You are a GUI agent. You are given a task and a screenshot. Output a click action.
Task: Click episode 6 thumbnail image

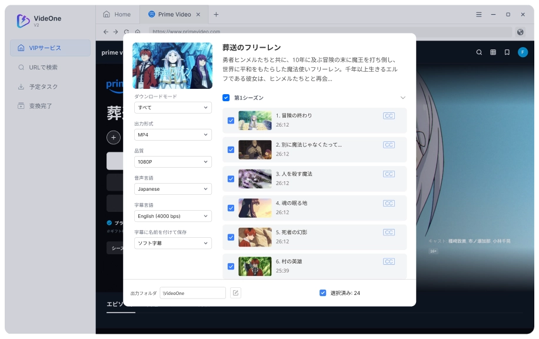tap(255, 267)
